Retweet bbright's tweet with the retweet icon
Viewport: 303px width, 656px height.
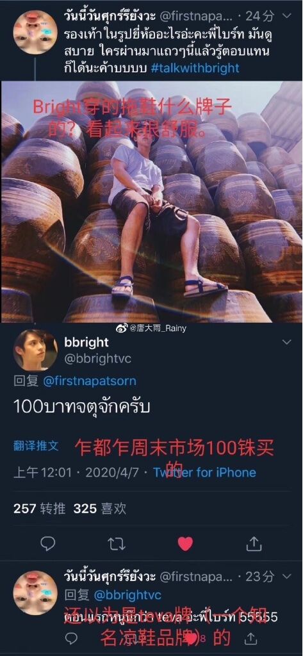[x=116, y=543]
